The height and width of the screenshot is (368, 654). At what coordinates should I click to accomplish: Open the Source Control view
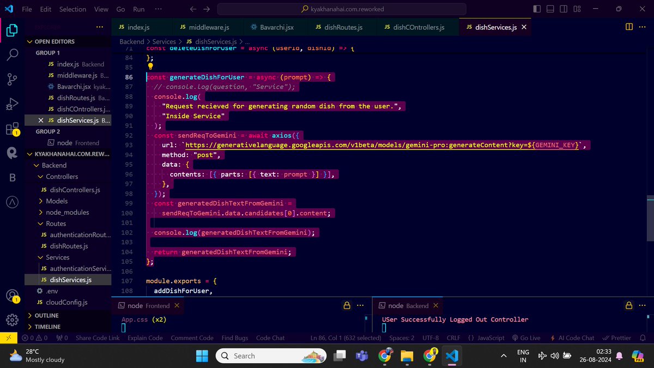tap(12, 79)
